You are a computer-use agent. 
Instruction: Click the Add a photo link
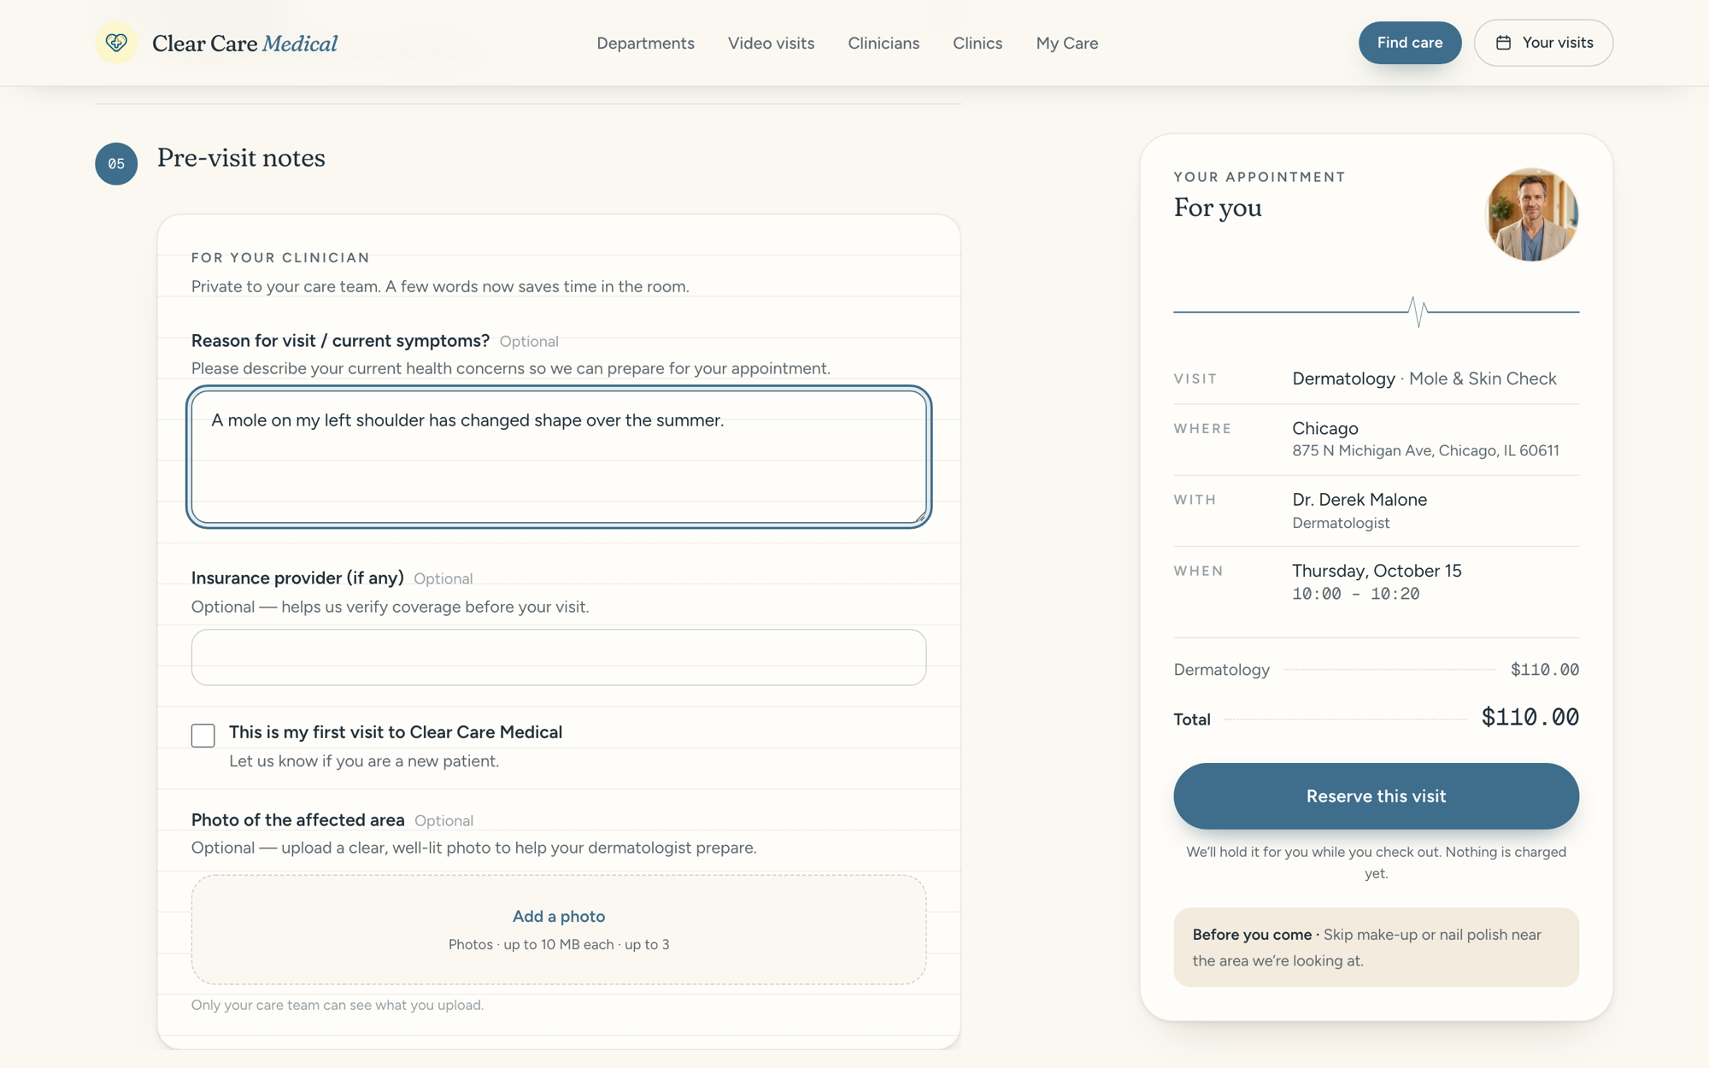coord(559,916)
